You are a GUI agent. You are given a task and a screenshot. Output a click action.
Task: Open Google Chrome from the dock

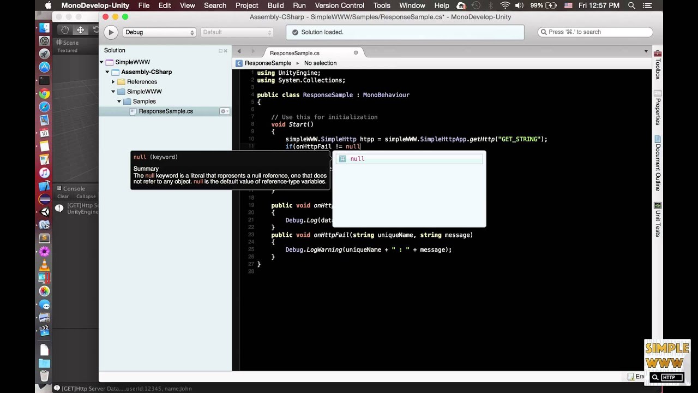pyautogui.click(x=45, y=94)
